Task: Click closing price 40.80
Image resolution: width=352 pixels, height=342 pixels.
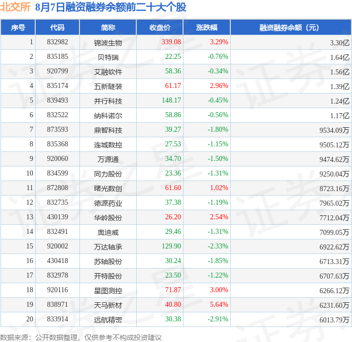Action: [x=173, y=305]
